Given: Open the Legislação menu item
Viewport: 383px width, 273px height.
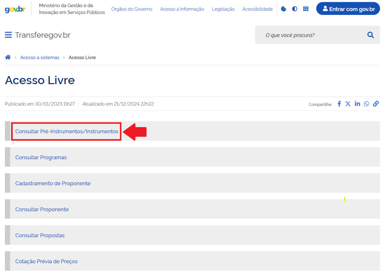Looking at the screenshot, I should click(223, 9).
